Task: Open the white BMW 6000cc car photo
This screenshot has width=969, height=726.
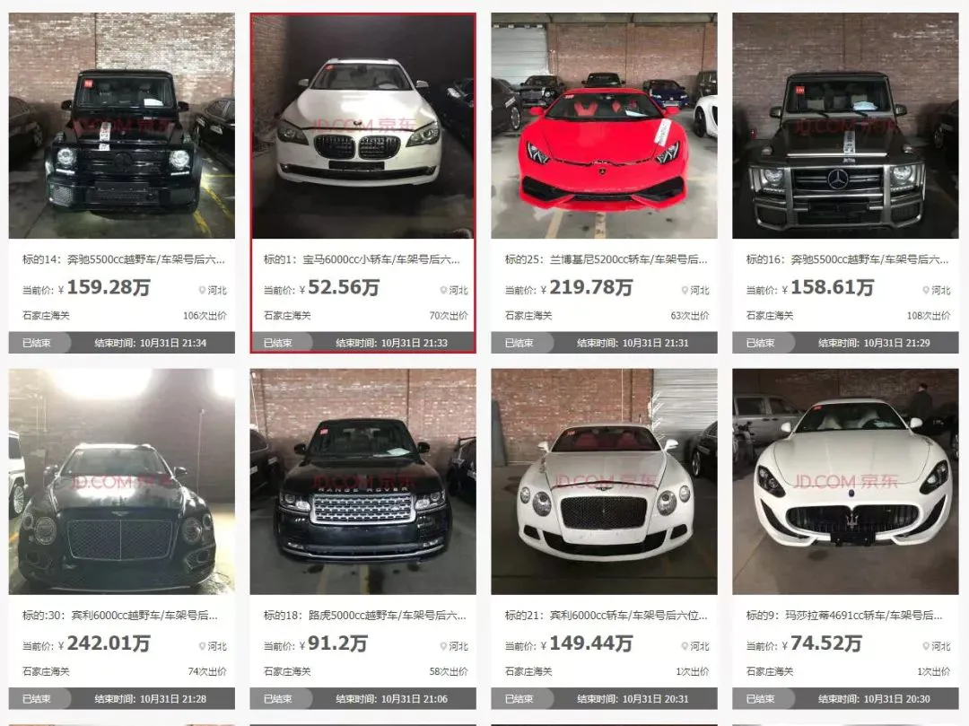Action: tap(363, 127)
